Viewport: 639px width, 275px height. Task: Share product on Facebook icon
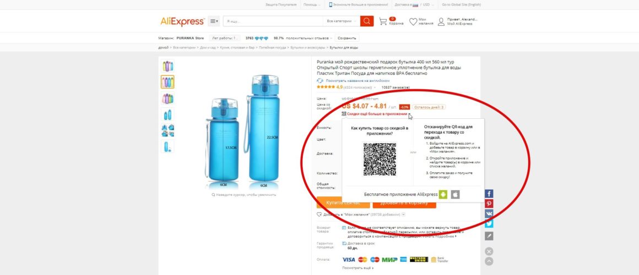click(x=489, y=194)
